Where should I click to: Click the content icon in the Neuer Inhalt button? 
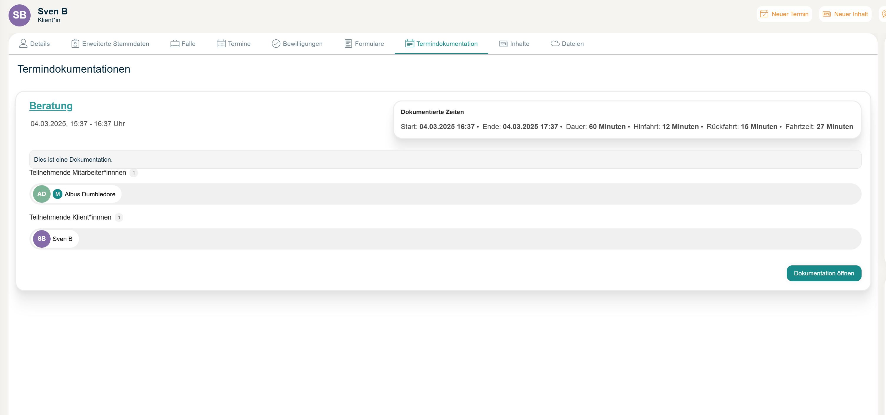coord(827,14)
